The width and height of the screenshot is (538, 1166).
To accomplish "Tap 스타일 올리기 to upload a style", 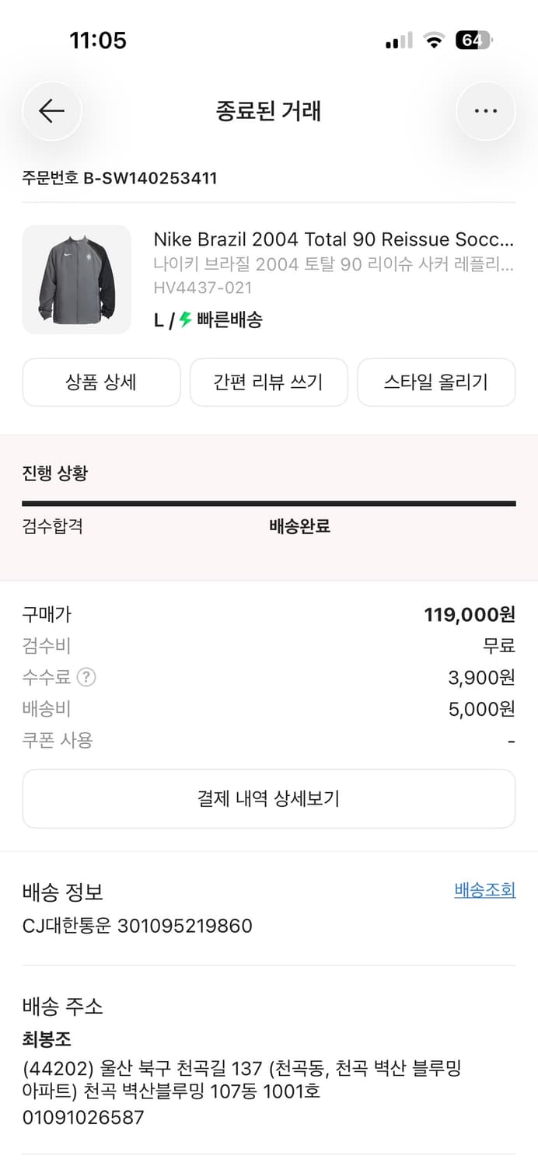I will (436, 382).
